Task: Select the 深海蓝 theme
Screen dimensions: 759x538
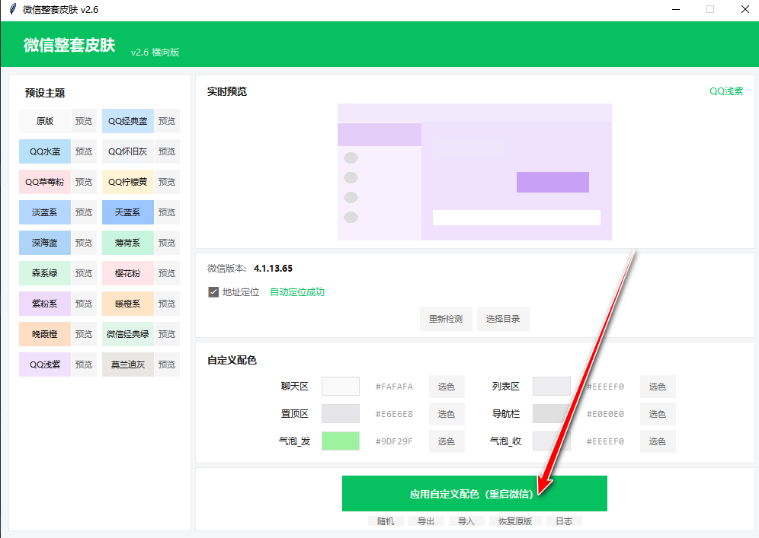Action: [x=45, y=243]
